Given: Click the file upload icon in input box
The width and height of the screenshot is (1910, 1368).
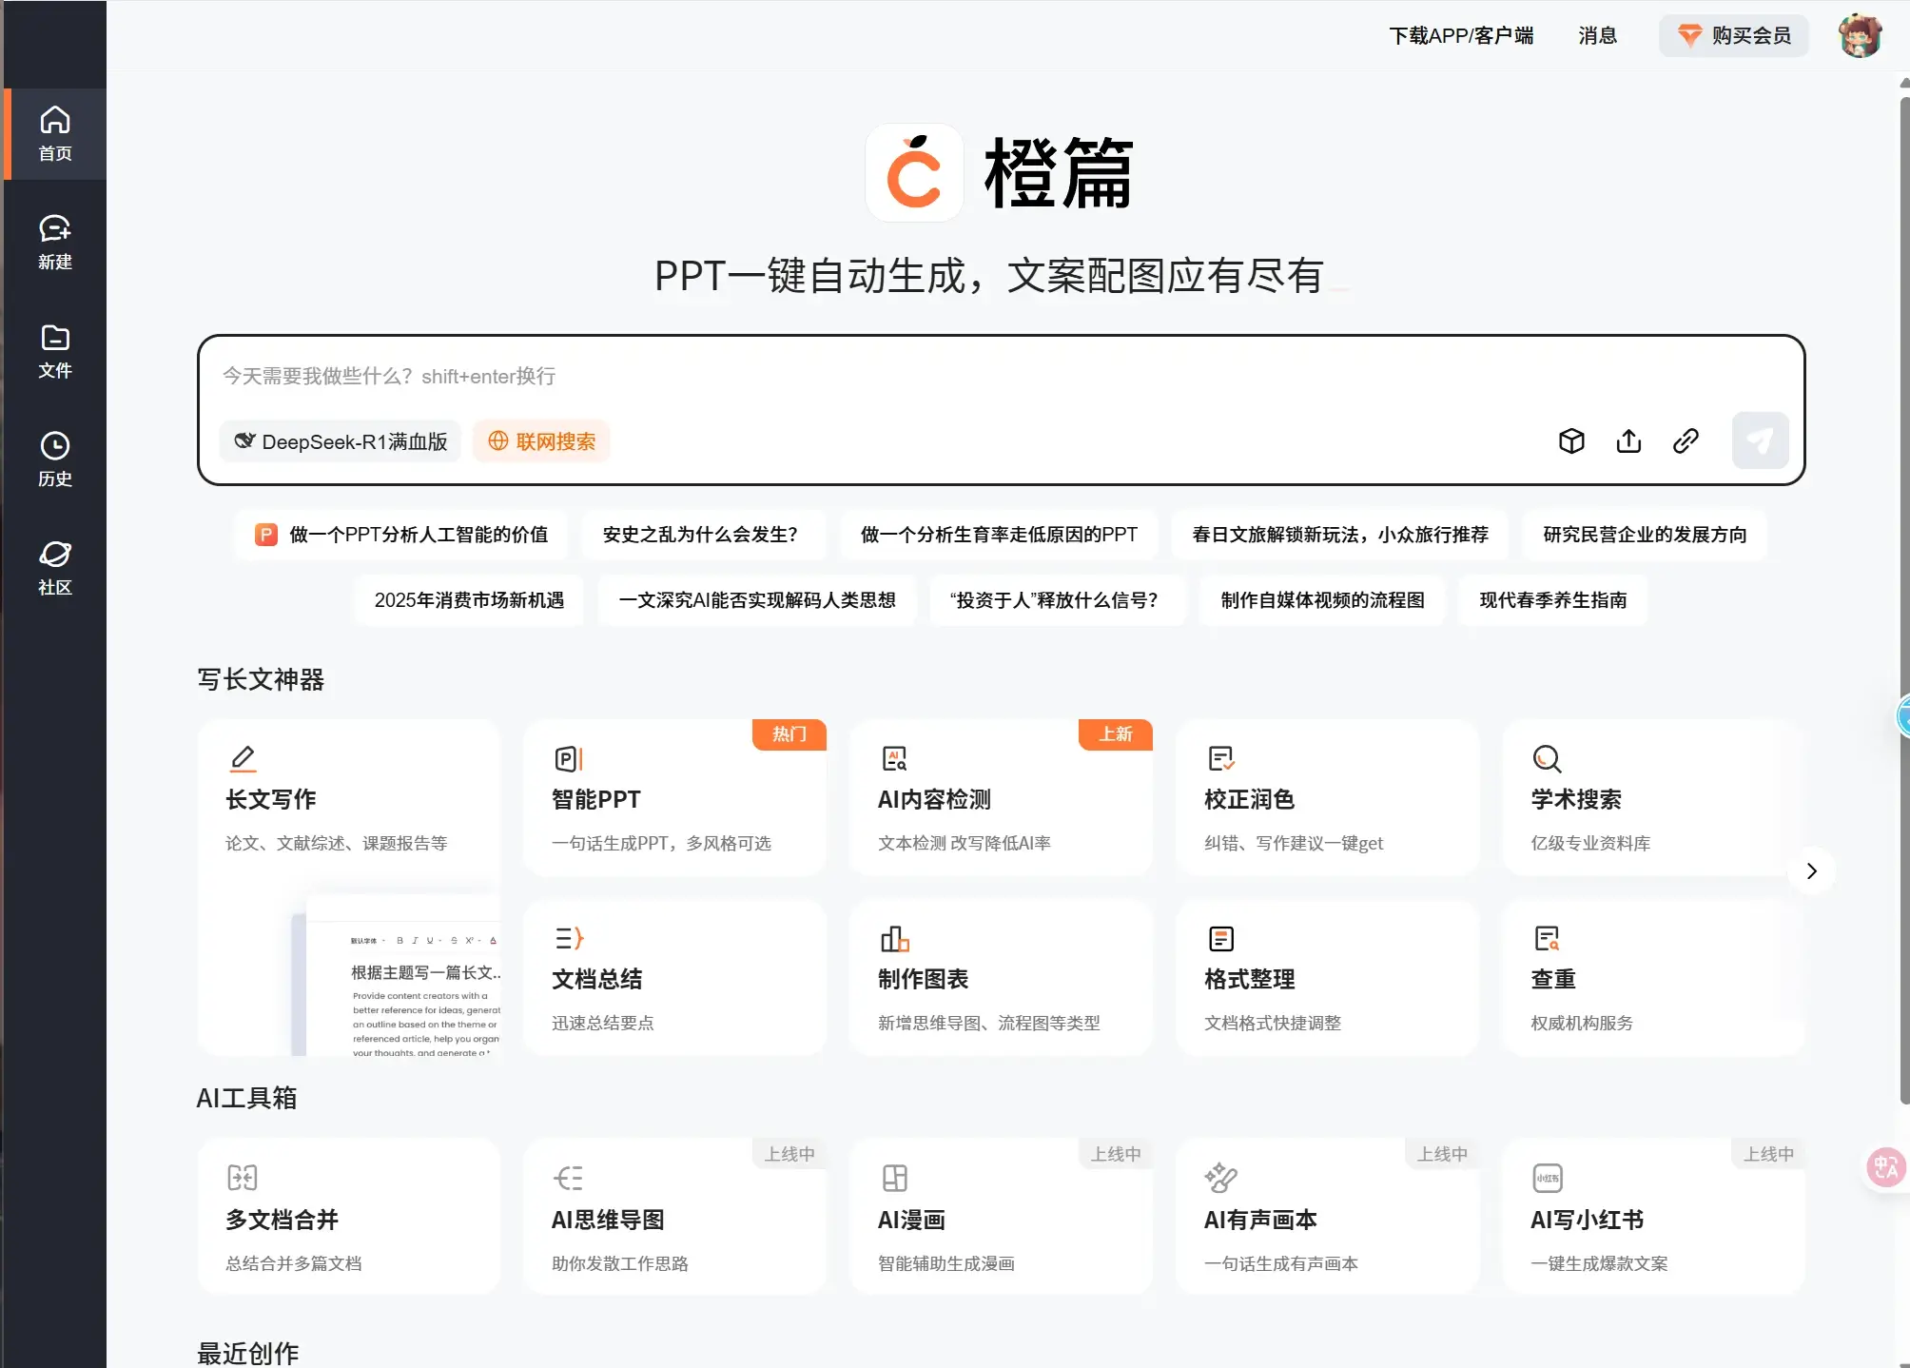Looking at the screenshot, I should (x=1627, y=440).
